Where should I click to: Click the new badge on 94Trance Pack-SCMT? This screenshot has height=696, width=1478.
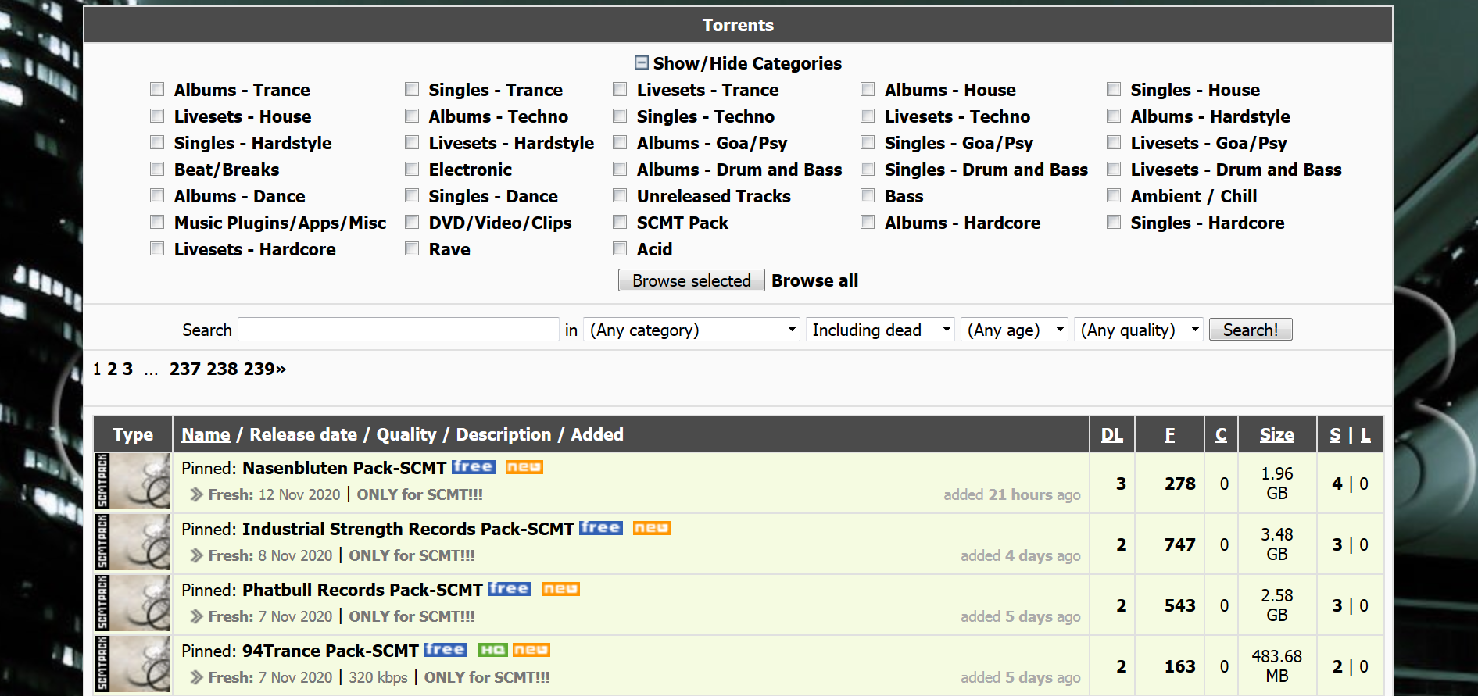(531, 650)
